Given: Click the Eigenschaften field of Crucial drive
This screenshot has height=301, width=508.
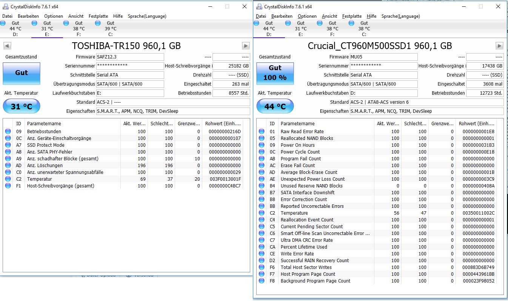Looking at the screenshot, I should coord(427,111).
